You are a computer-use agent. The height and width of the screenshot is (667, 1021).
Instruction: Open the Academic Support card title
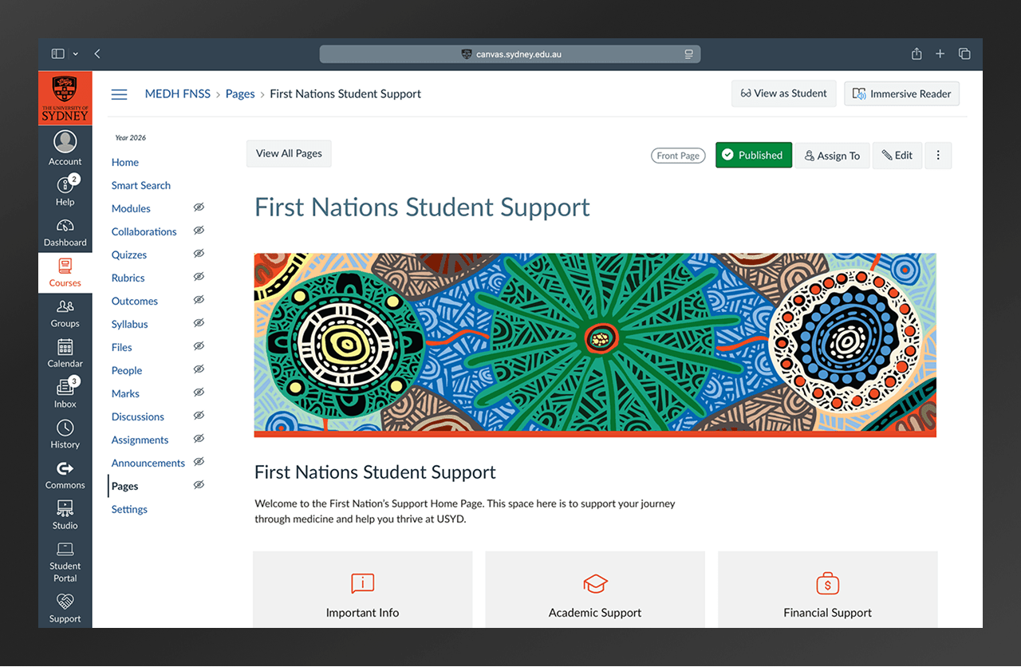(595, 613)
